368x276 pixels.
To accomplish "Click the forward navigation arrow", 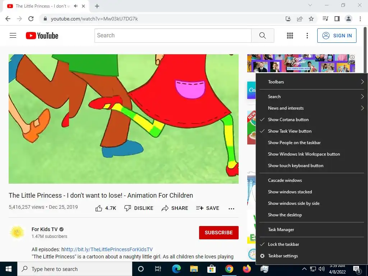I will tap(19, 19).
